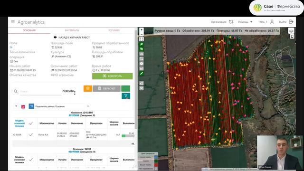Image resolution: width=304 pixels, height=171 pixels.
Task: Toggle the first table header checkmark
Action: (x=30, y=123)
